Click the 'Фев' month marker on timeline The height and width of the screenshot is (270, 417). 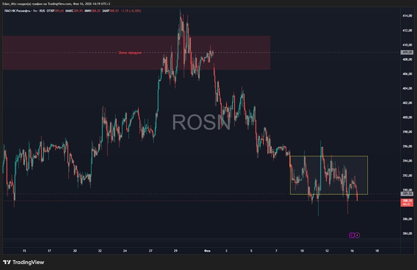click(x=207, y=250)
